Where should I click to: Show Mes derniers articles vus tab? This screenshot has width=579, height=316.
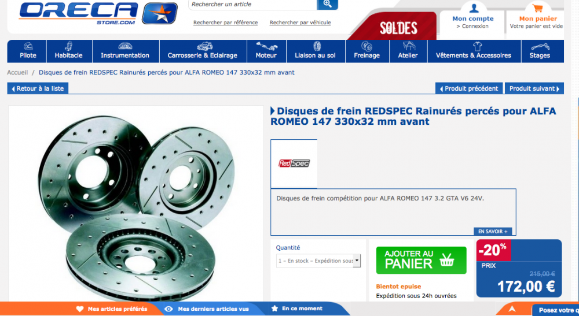click(207, 309)
